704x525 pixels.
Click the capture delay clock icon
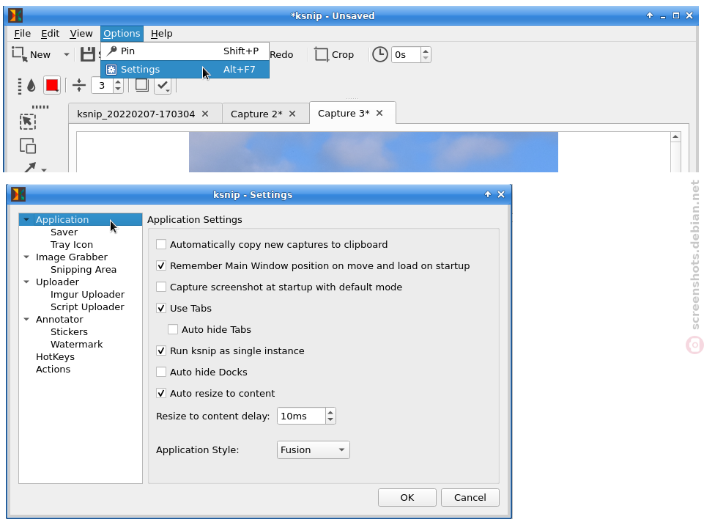coord(379,54)
